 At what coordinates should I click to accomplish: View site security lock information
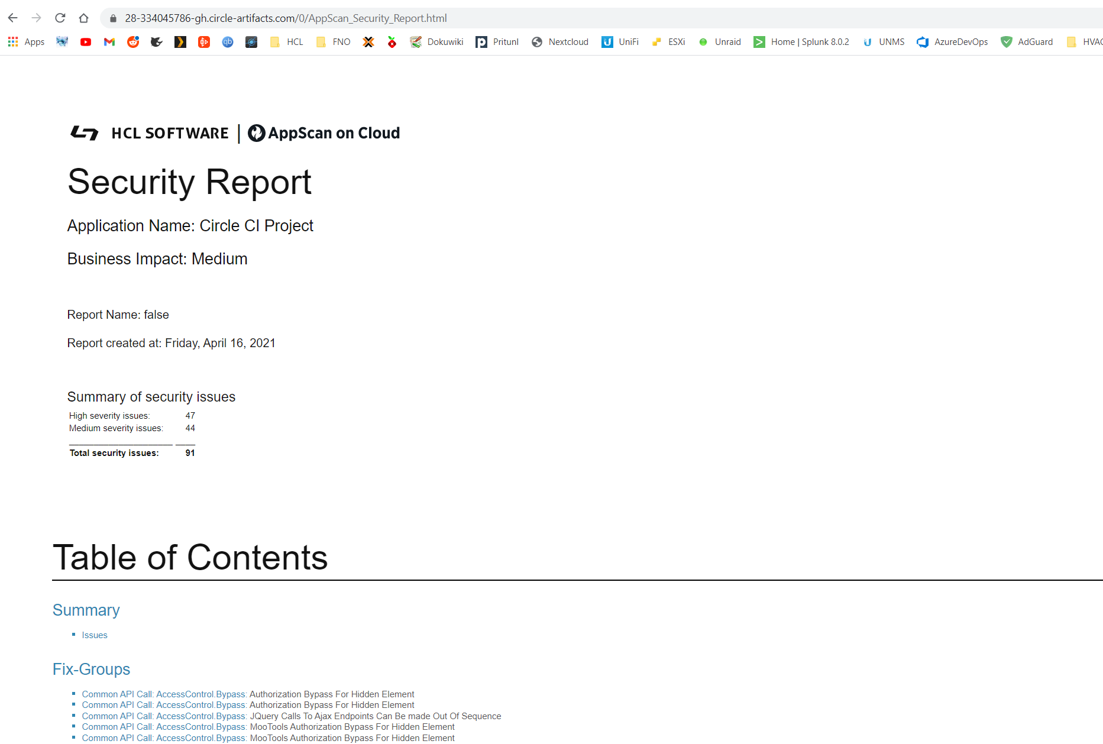(113, 18)
